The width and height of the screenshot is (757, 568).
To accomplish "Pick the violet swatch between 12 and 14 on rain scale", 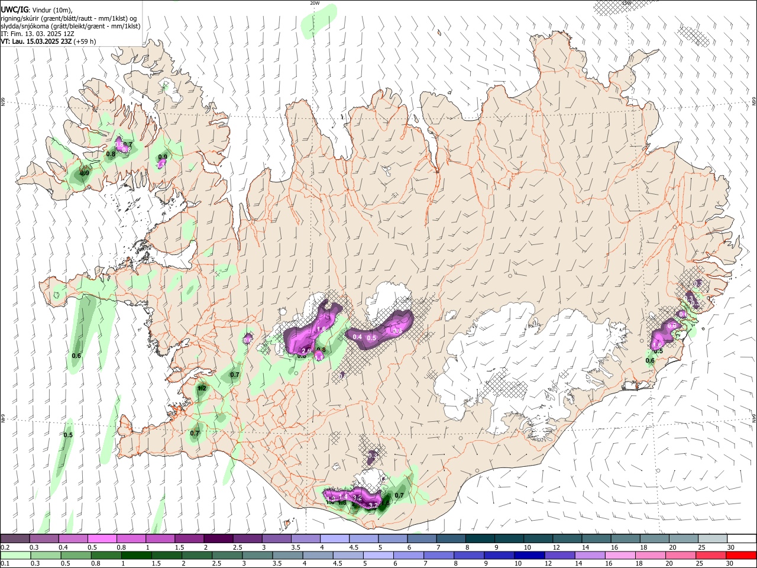I will coord(559,556).
